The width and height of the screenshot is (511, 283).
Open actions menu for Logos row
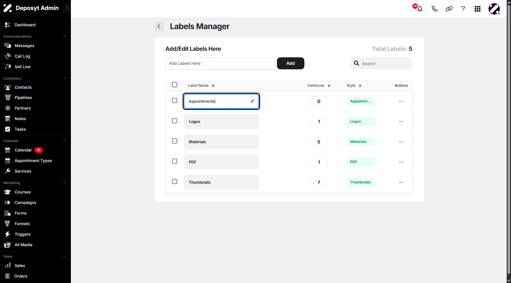[x=401, y=122]
